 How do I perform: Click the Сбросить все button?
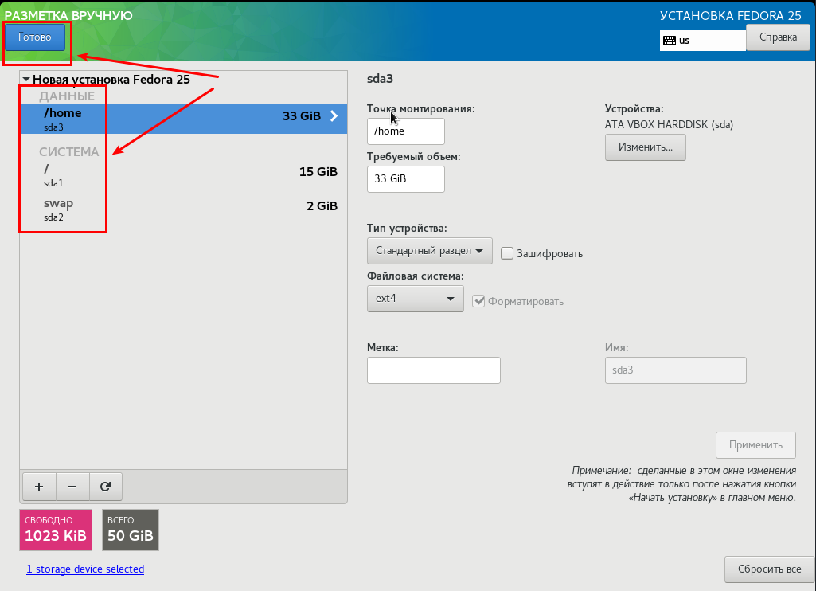[769, 569]
